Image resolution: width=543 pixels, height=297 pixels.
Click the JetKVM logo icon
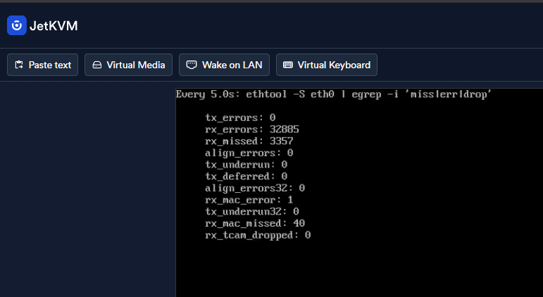(x=17, y=25)
